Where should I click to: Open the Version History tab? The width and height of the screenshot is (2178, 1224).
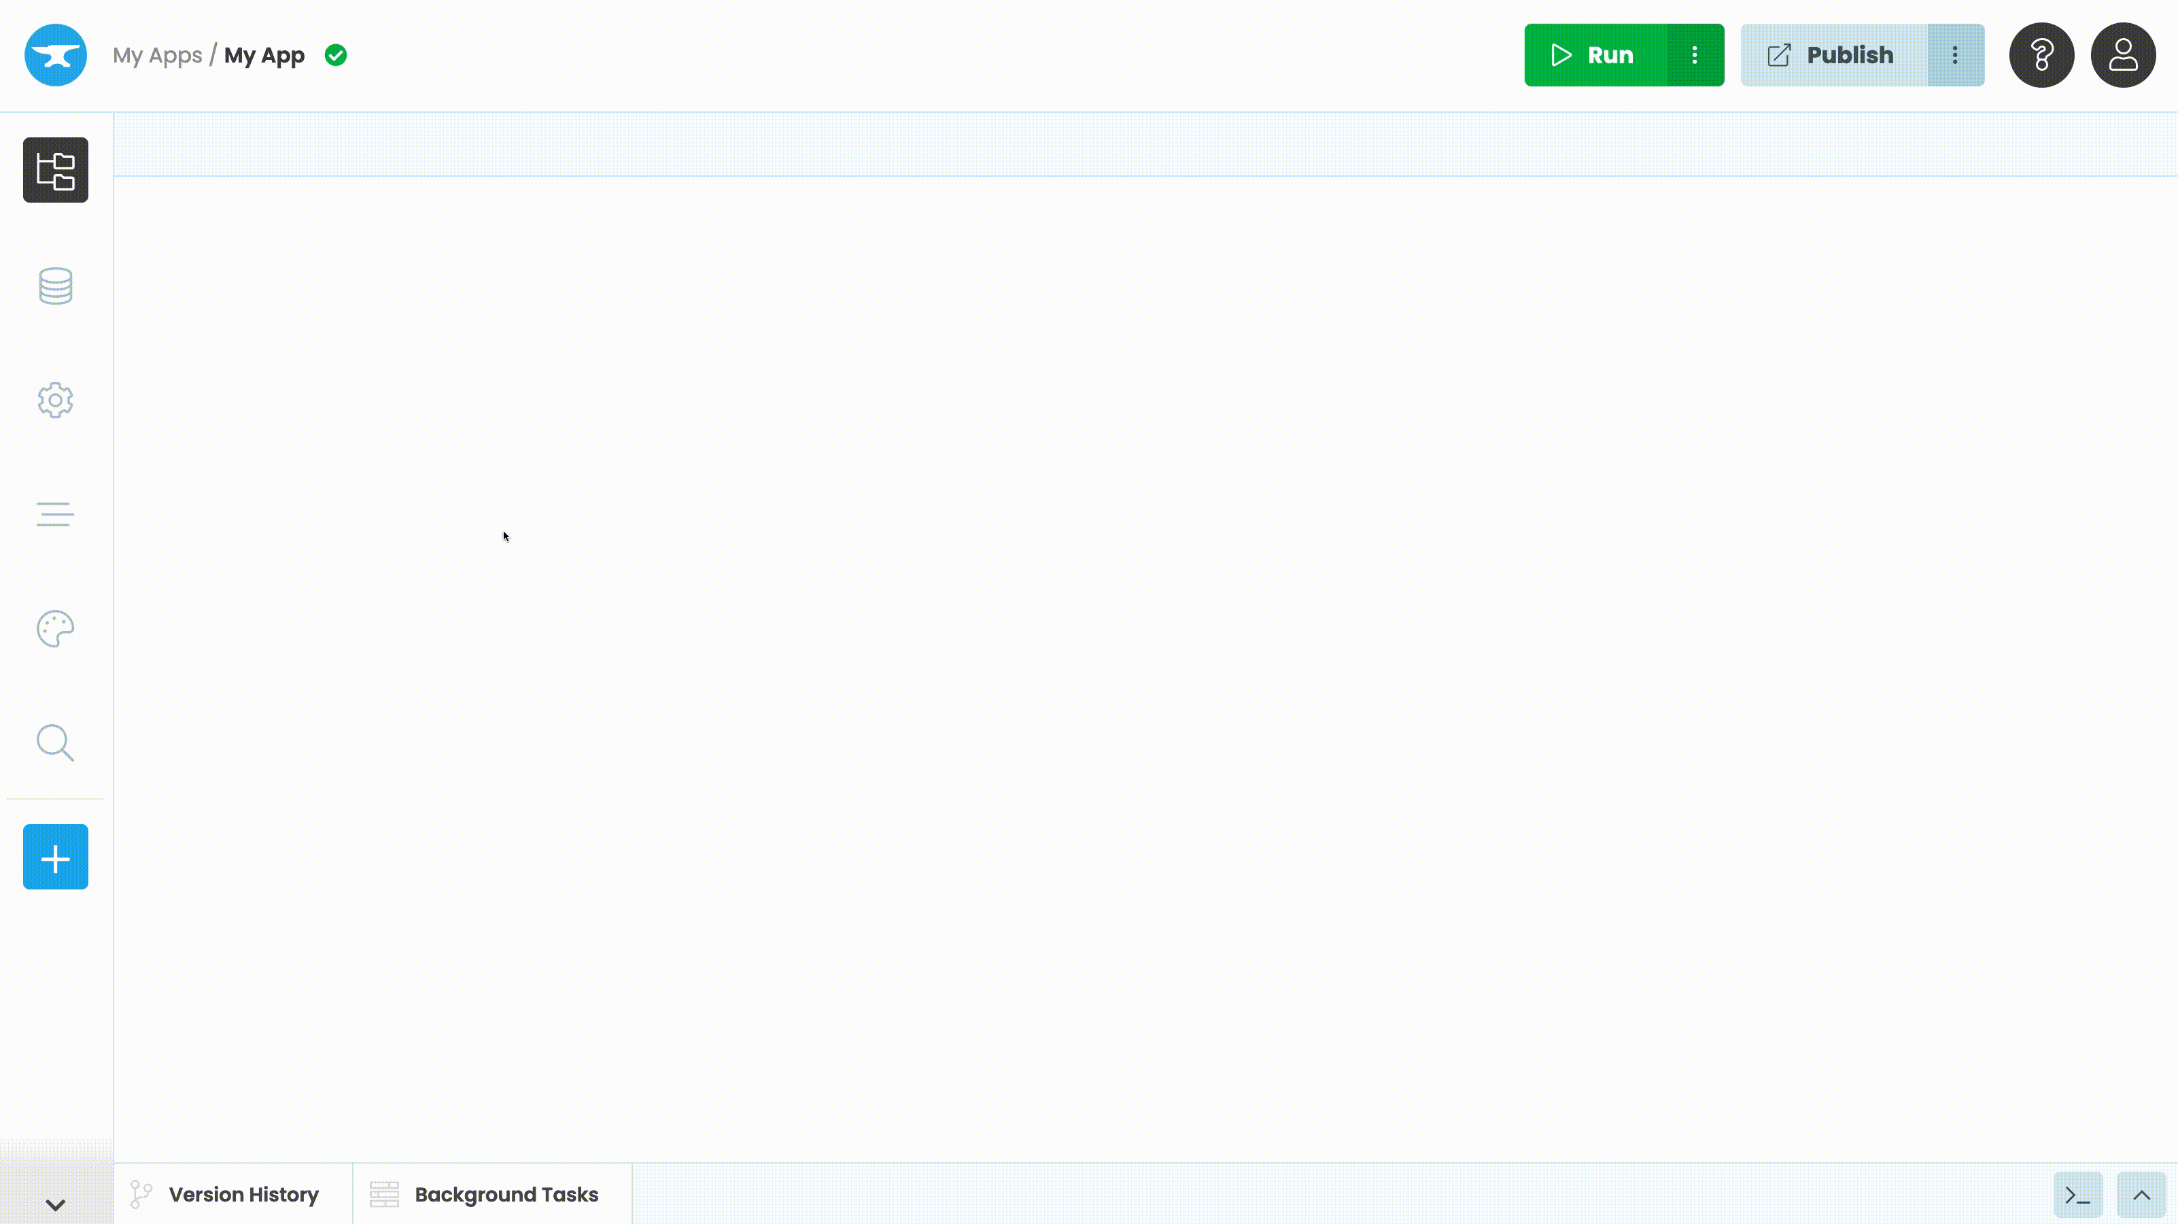(233, 1194)
